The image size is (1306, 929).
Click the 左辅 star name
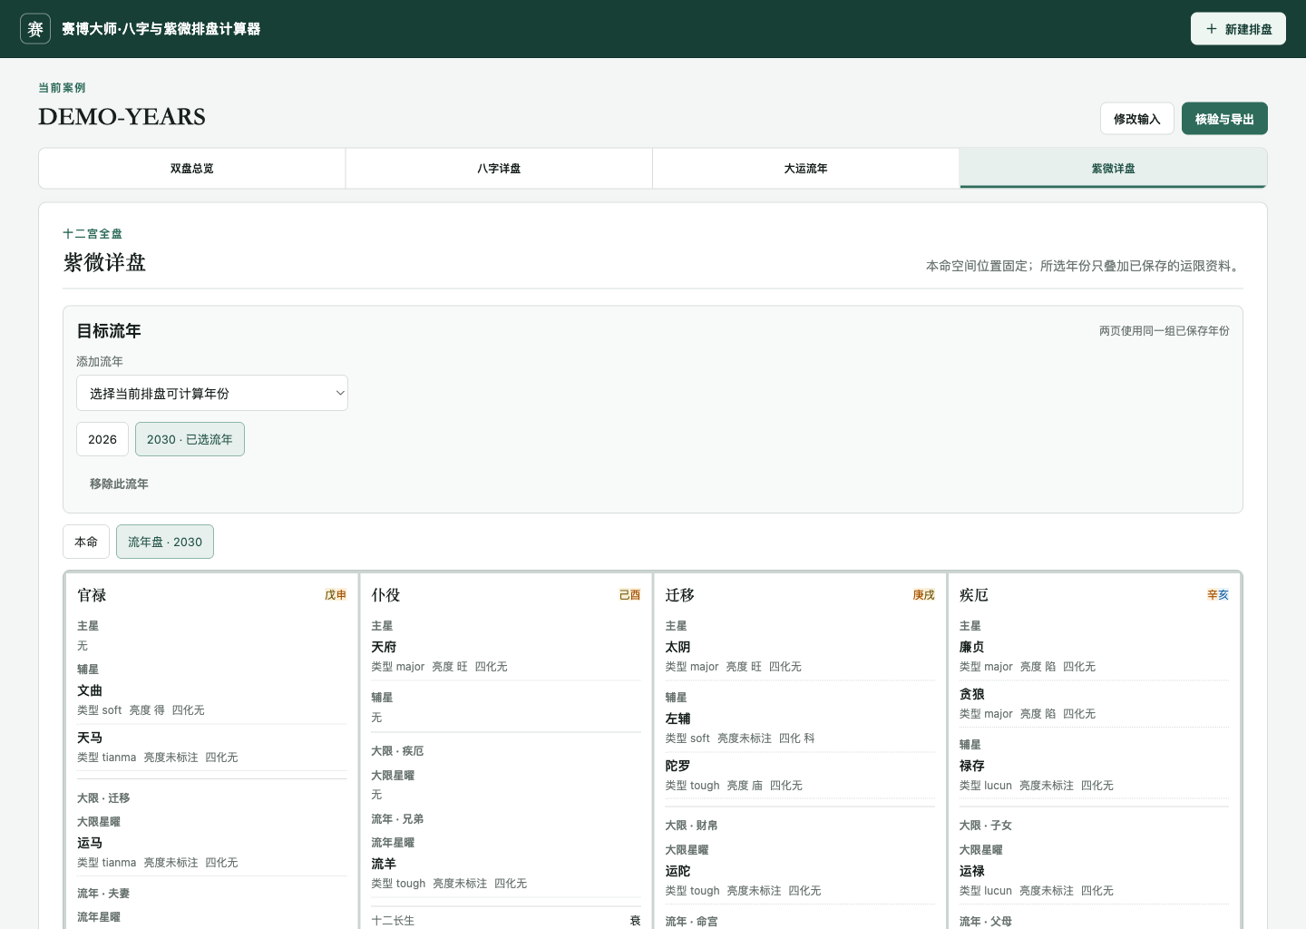coord(677,719)
